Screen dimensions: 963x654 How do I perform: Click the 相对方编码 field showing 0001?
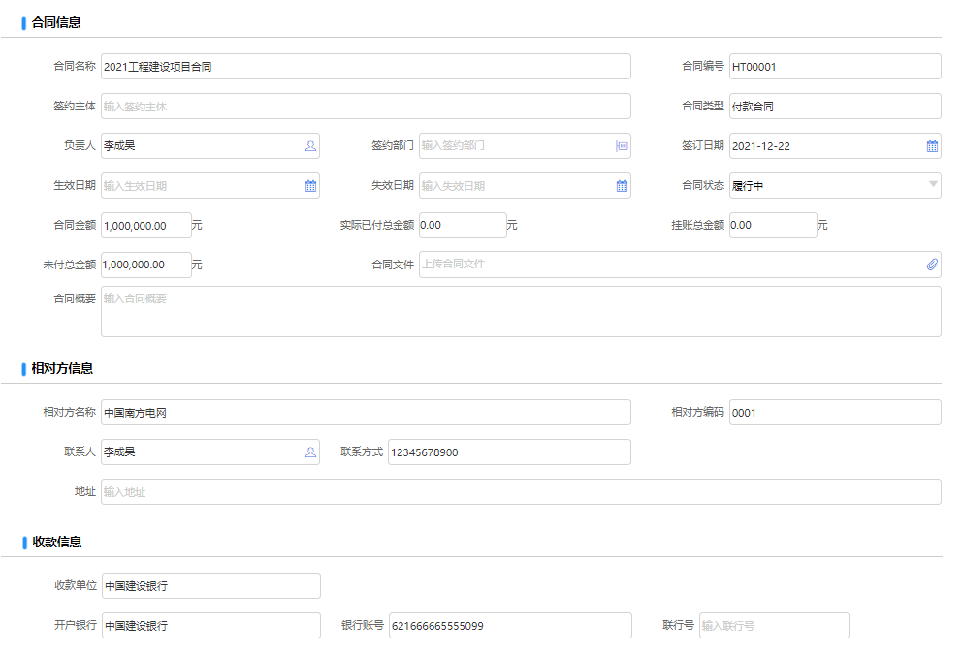click(x=835, y=413)
